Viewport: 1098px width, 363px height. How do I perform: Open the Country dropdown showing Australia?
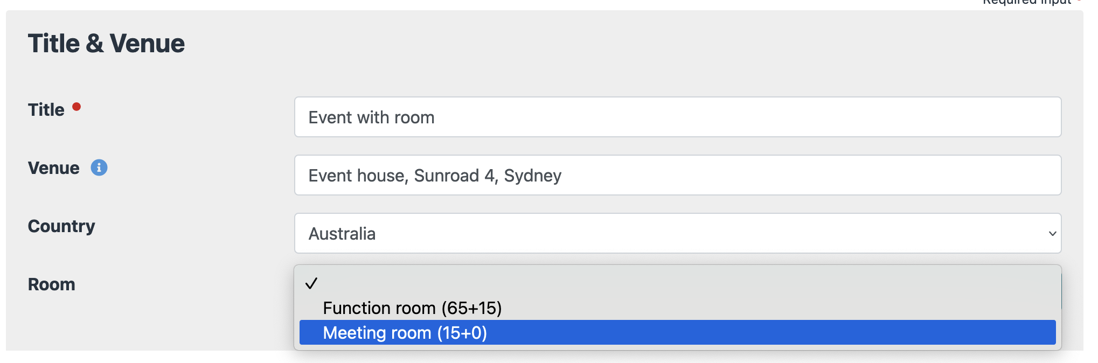pyautogui.click(x=677, y=234)
